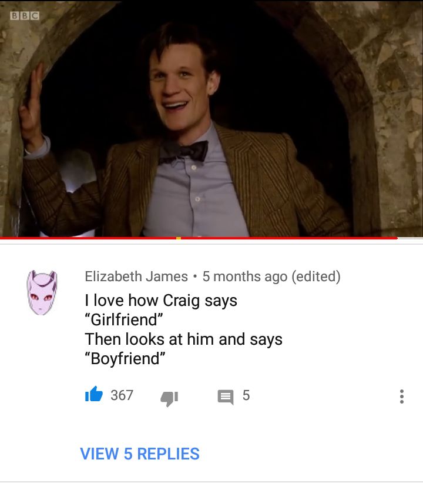Click the BBC watermark logo
Image resolution: width=423 pixels, height=483 pixels.
[x=25, y=16]
